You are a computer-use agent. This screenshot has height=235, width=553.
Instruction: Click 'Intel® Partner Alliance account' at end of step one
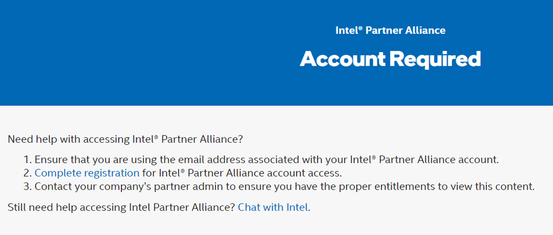(x=424, y=160)
